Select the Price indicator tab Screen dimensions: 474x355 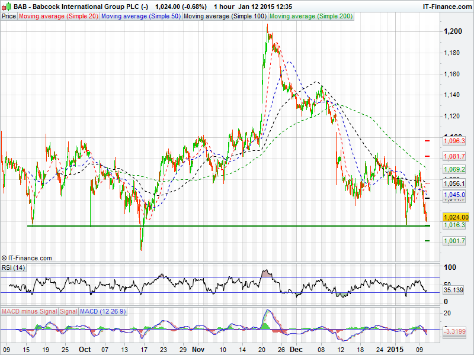pyautogui.click(x=9, y=16)
